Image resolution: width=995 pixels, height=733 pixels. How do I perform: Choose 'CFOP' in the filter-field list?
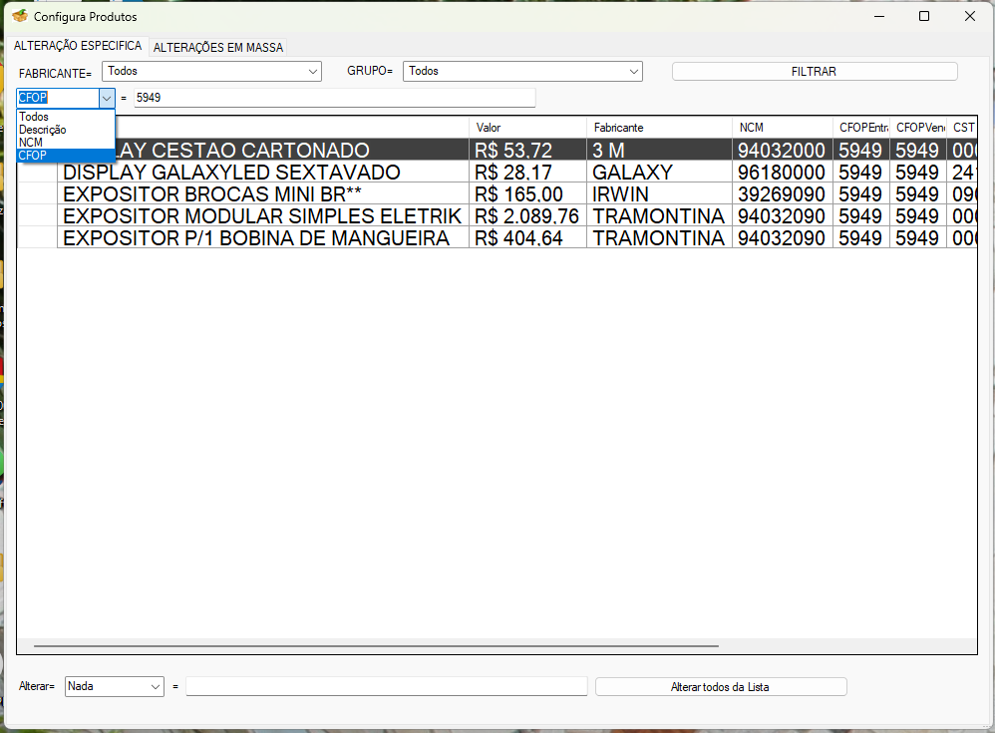tap(66, 156)
